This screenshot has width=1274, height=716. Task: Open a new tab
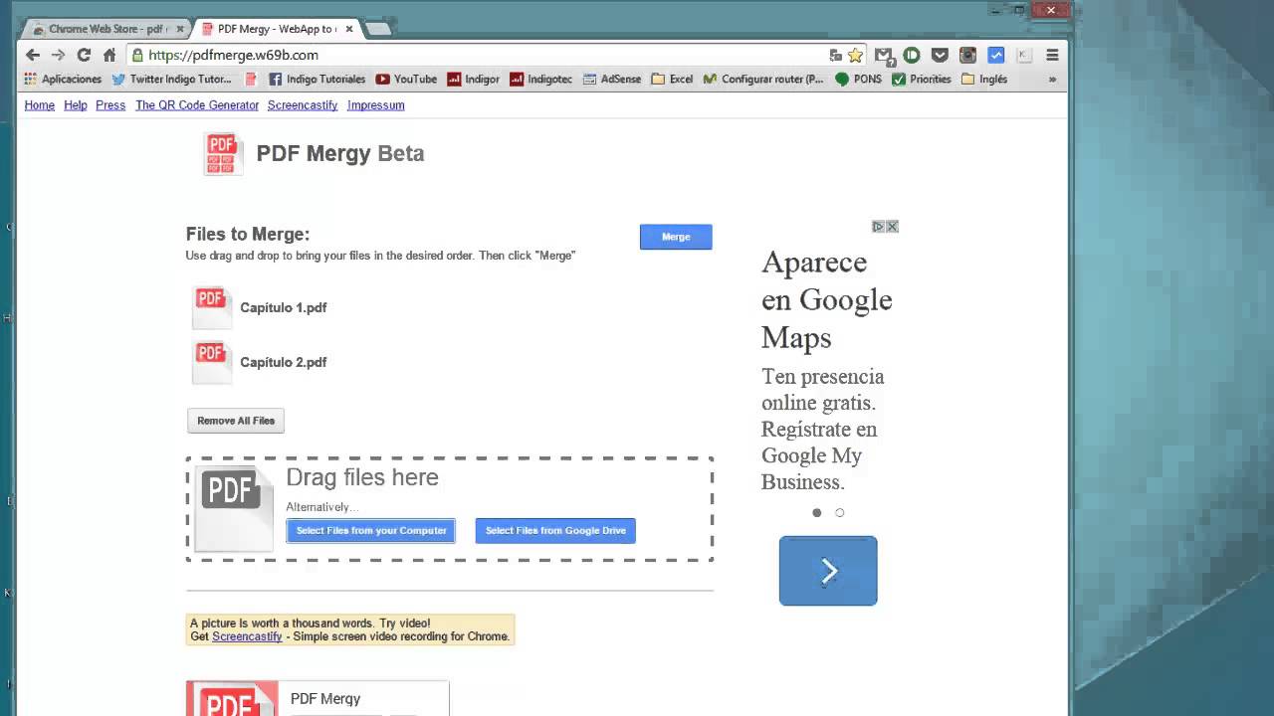[378, 29]
